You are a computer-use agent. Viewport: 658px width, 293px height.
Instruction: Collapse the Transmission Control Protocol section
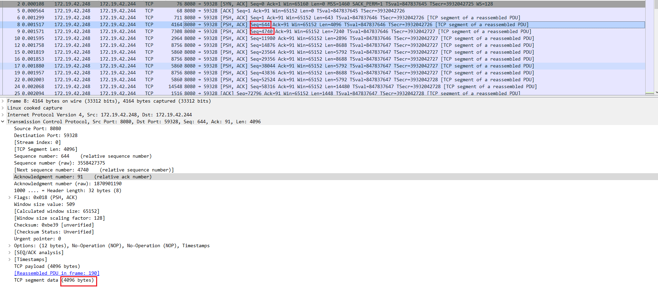click(x=3, y=122)
